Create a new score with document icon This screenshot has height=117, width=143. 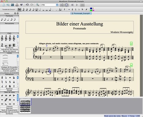(4, 5)
